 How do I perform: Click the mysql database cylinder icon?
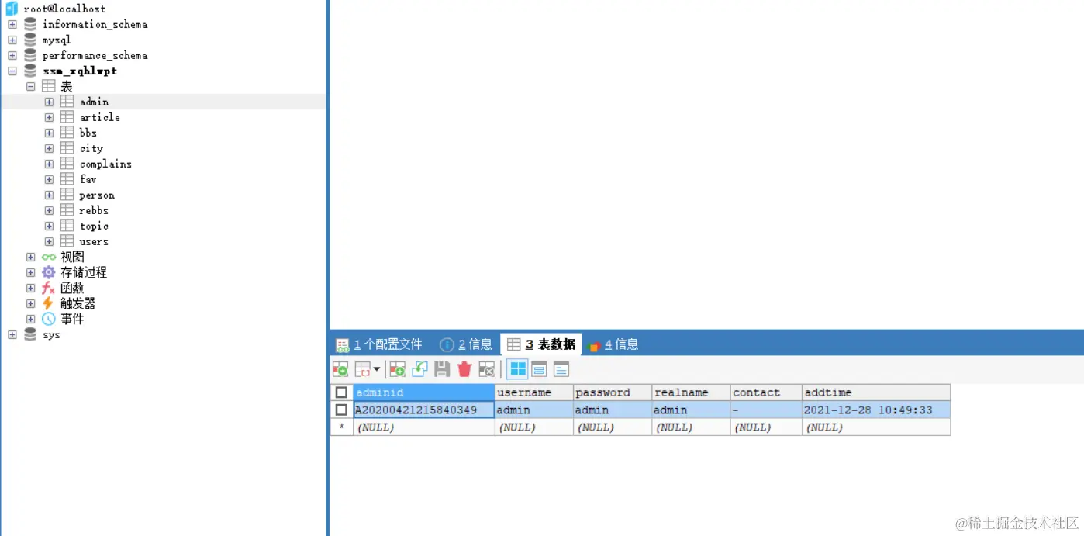30,40
